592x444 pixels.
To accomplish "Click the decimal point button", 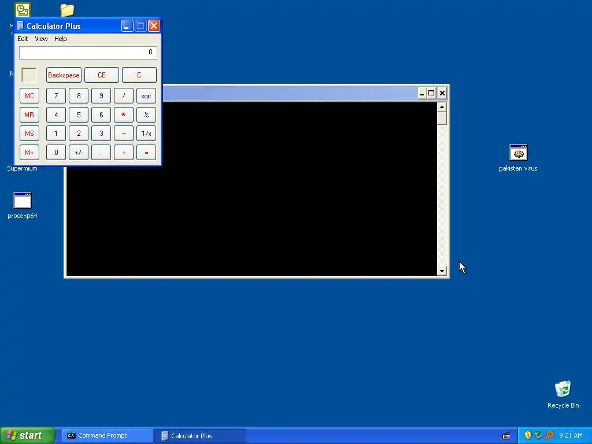I will coord(101,152).
